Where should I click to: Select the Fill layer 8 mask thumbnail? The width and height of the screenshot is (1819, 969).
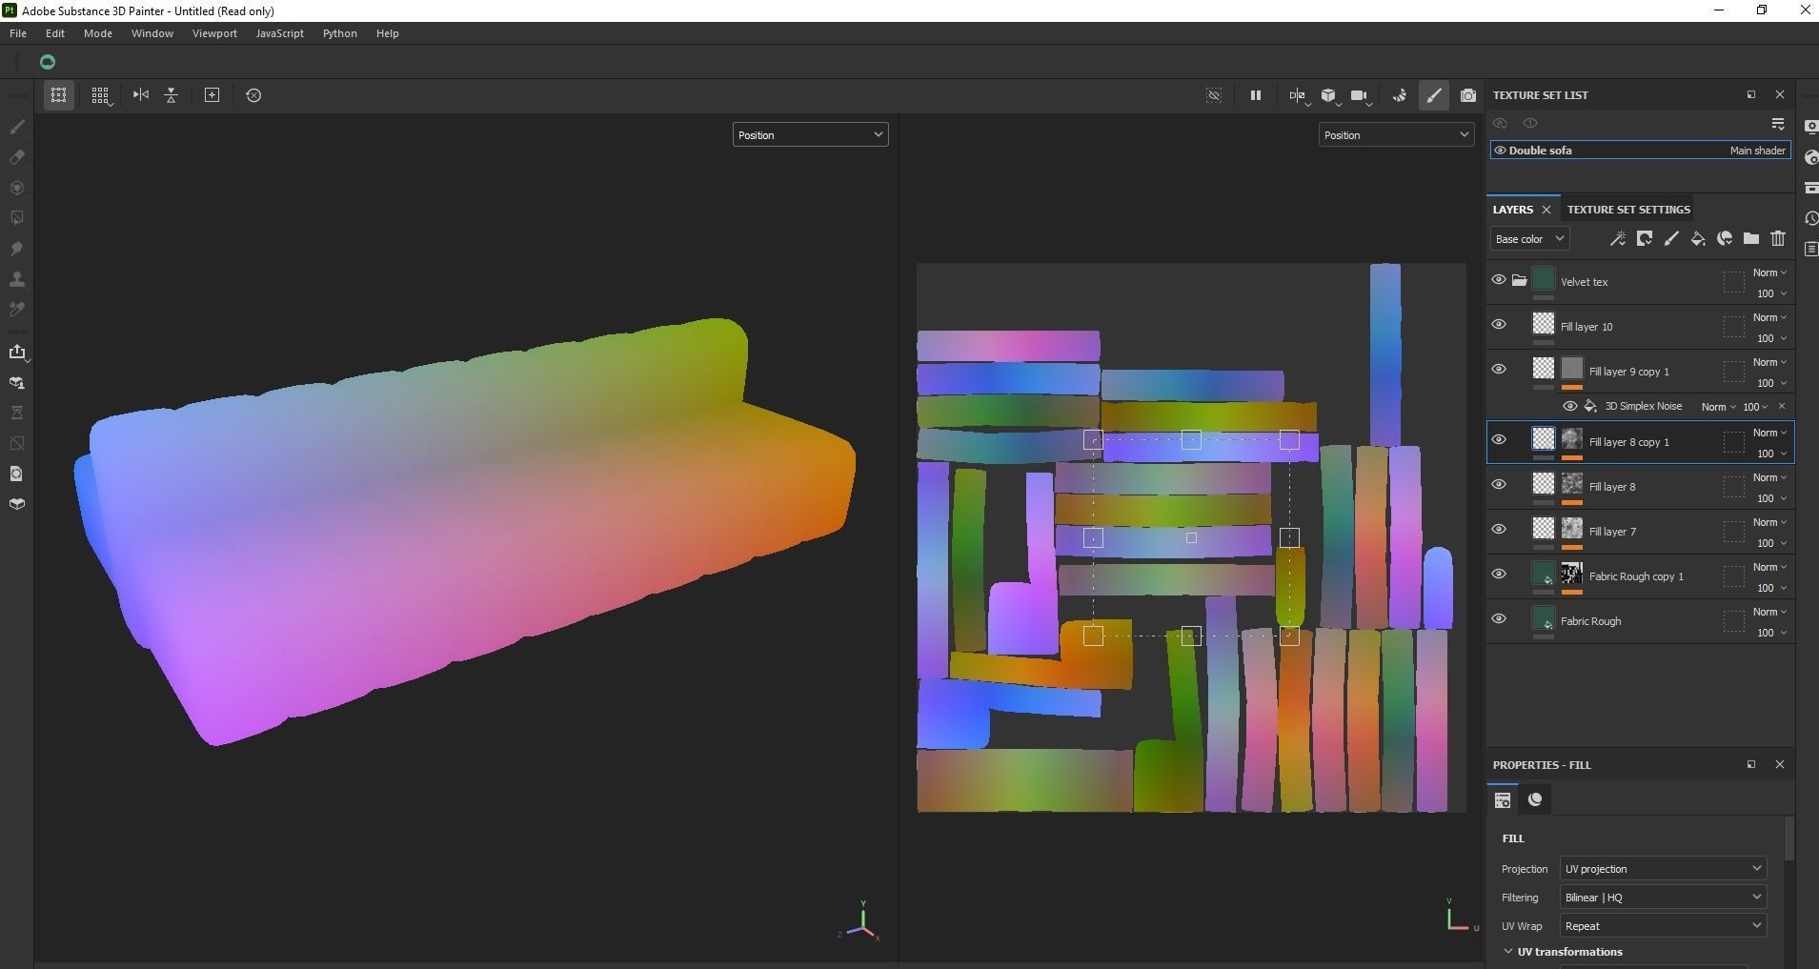(1572, 484)
